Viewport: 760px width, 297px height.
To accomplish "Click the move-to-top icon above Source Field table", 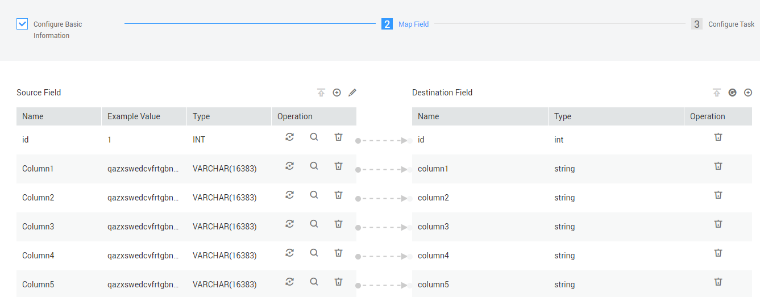I will [x=321, y=93].
